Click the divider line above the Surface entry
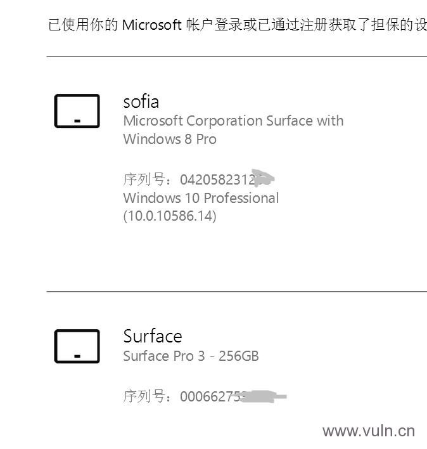 [x=237, y=292]
